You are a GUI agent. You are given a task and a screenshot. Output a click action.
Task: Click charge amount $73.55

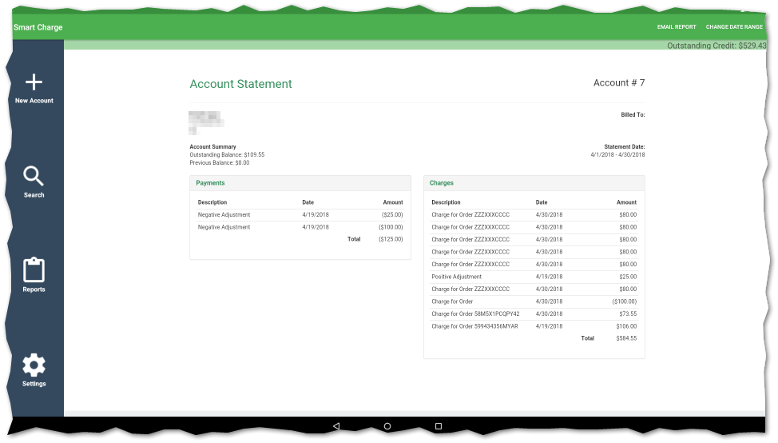coord(628,314)
